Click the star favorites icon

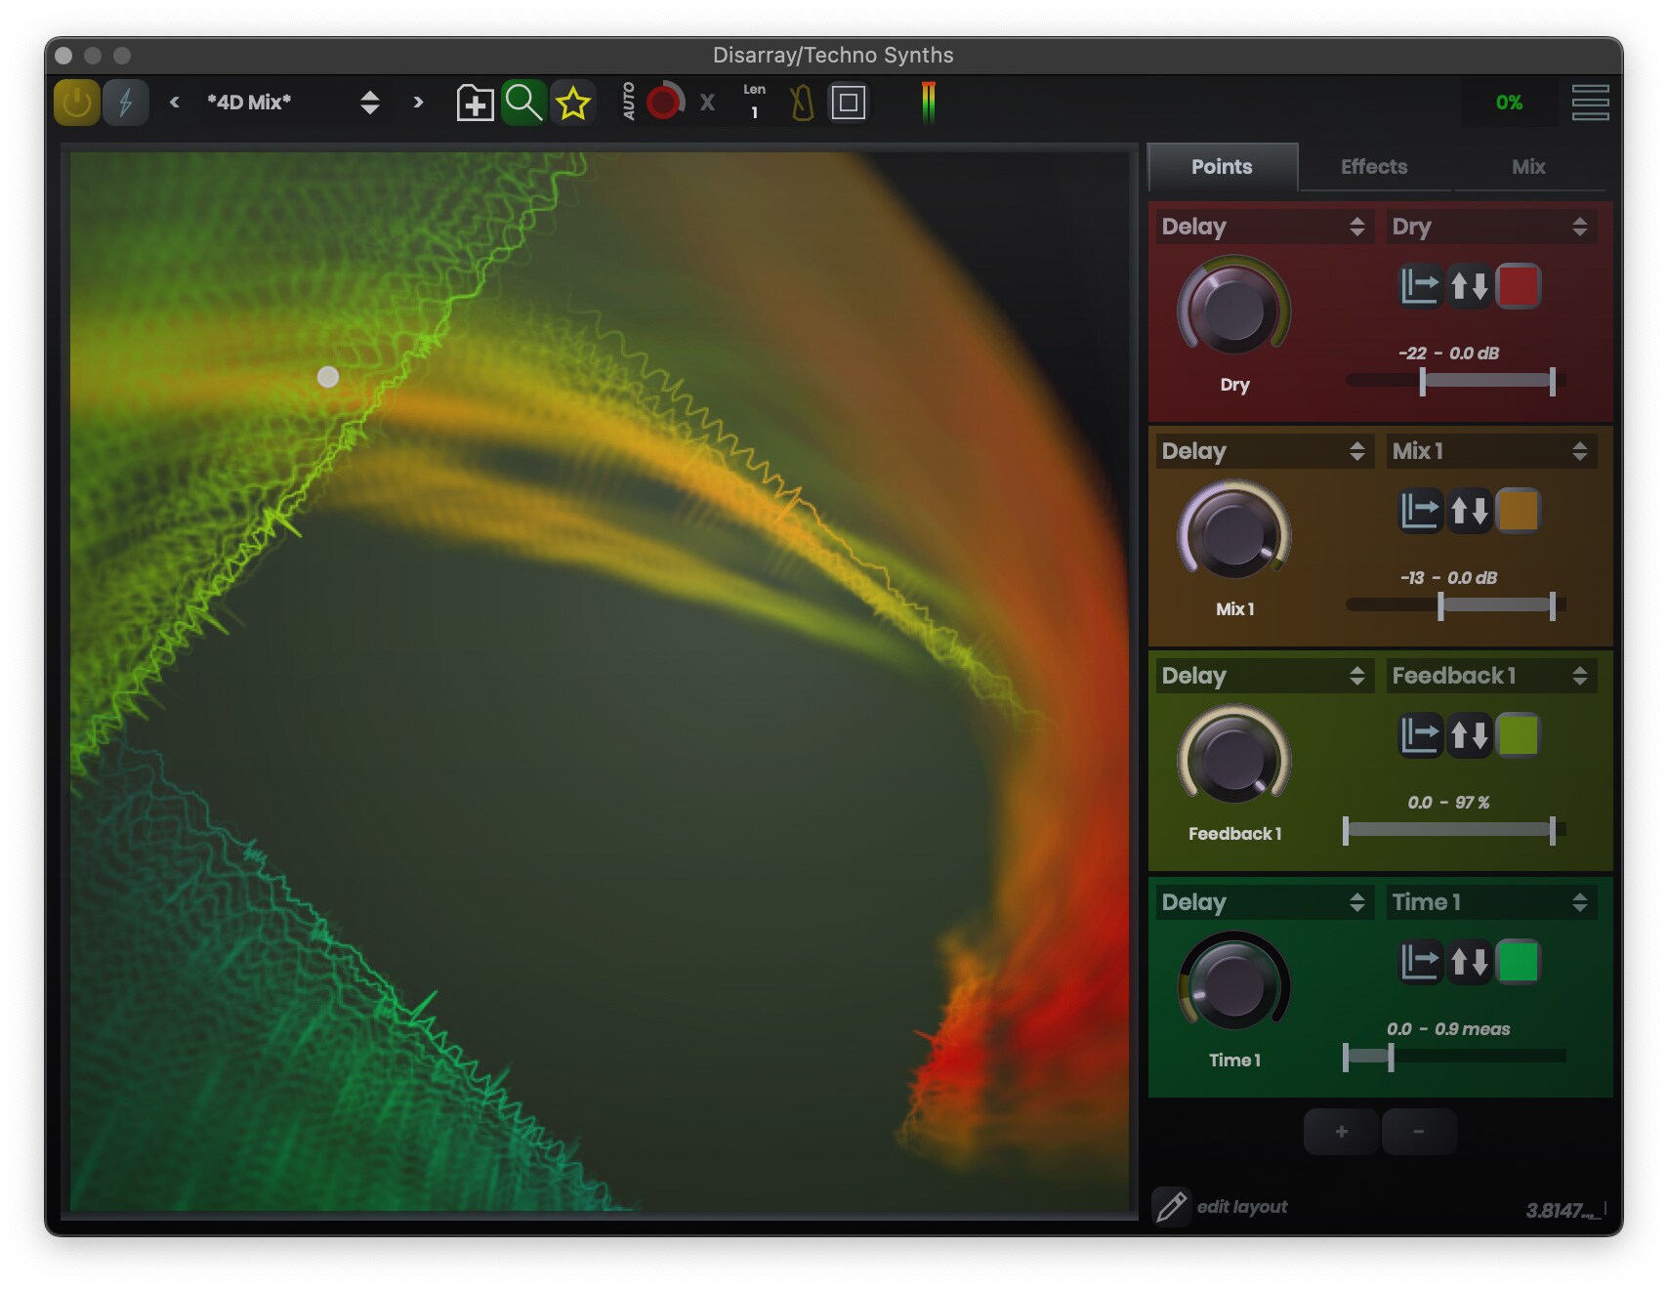(x=574, y=102)
